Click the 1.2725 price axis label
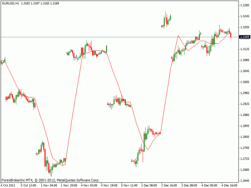Screen dimensions: 251x188 click(245, 159)
